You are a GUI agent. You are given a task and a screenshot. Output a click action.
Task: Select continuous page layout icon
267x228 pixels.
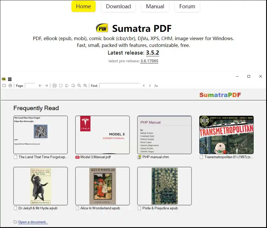(54, 86)
